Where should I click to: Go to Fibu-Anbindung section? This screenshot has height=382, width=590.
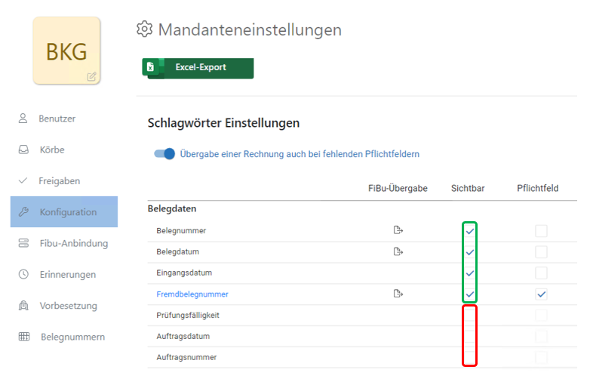(x=73, y=243)
